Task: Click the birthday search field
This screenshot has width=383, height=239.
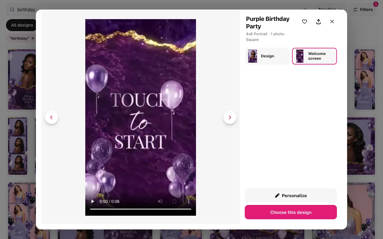Action: point(159,10)
